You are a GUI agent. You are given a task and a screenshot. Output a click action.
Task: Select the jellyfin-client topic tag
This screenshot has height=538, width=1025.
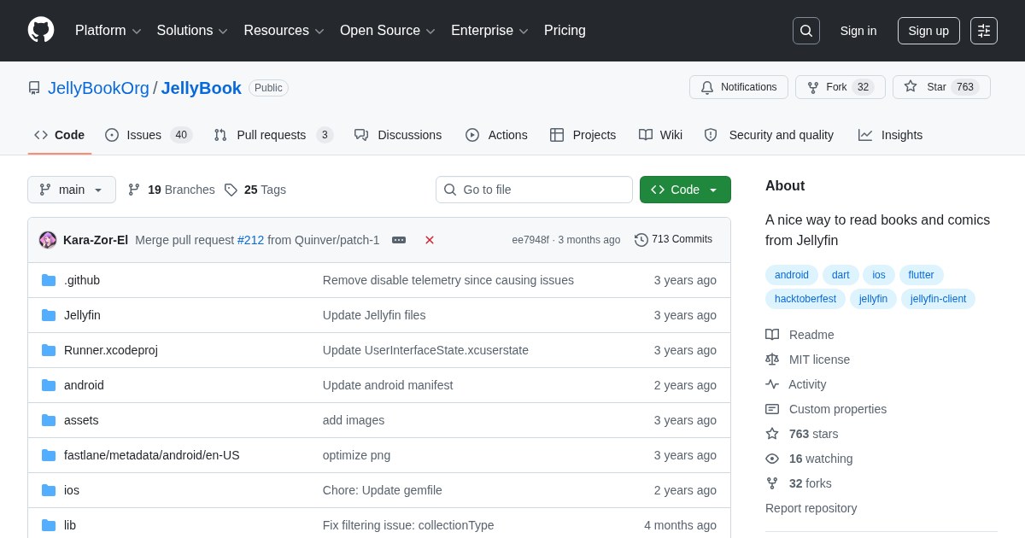[x=938, y=299]
